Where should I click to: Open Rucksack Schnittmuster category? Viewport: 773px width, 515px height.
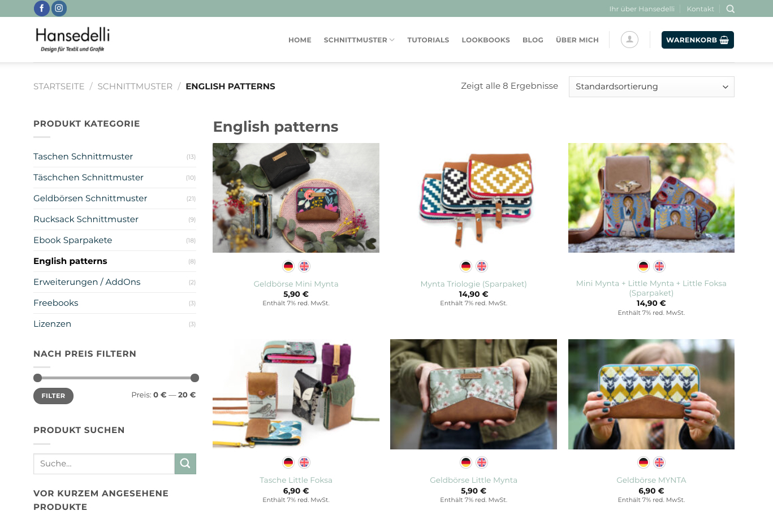(86, 219)
